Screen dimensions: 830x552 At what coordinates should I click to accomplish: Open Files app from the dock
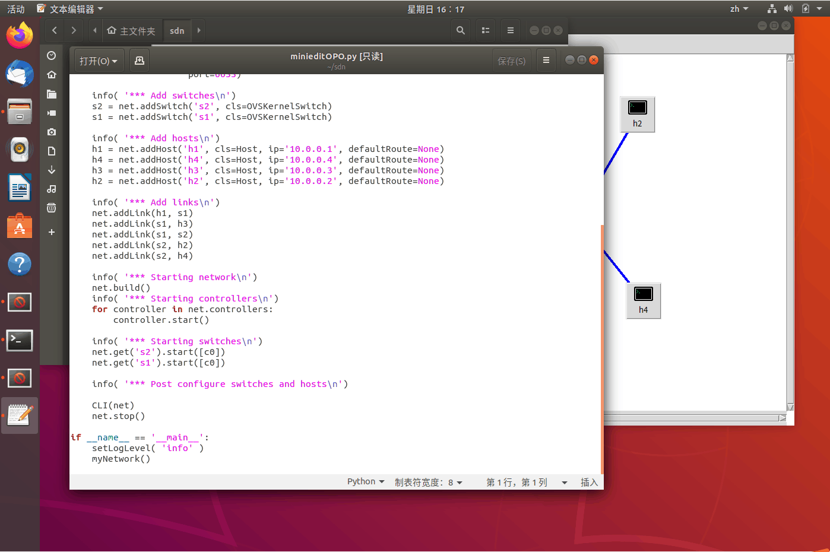(x=20, y=112)
